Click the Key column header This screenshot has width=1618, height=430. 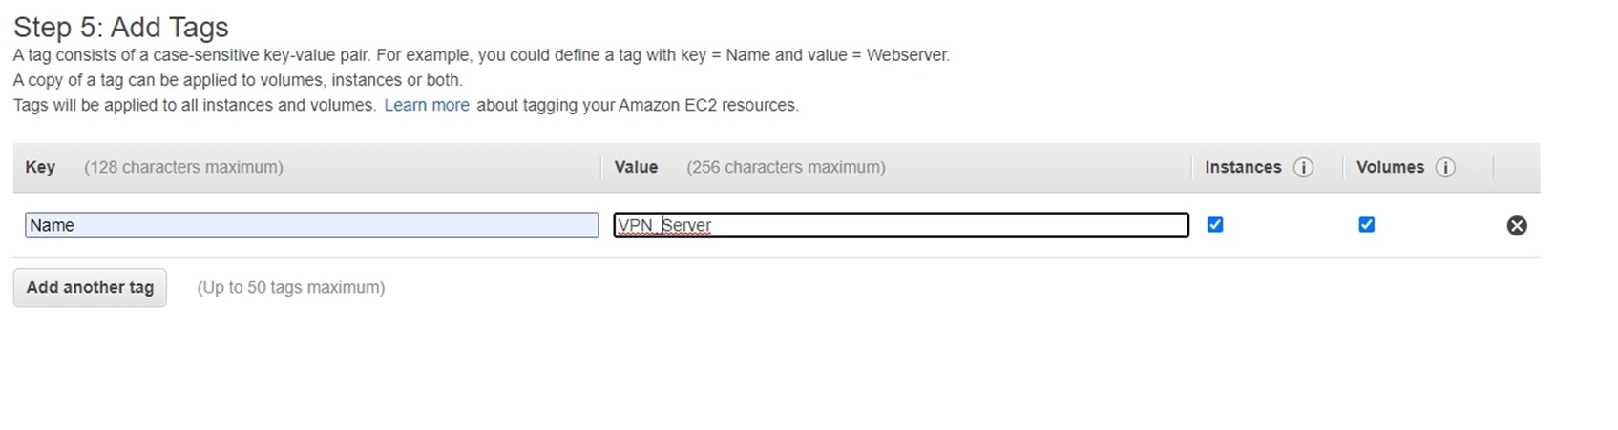(40, 167)
